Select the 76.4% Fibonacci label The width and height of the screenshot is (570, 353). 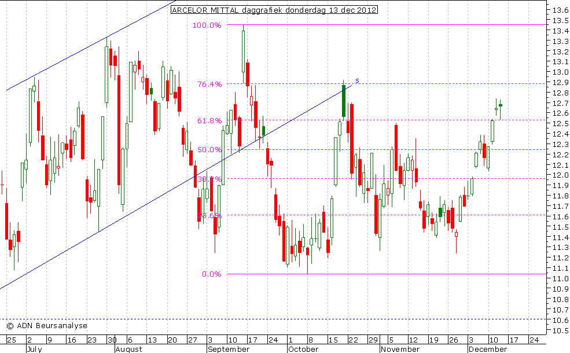[x=209, y=84]
